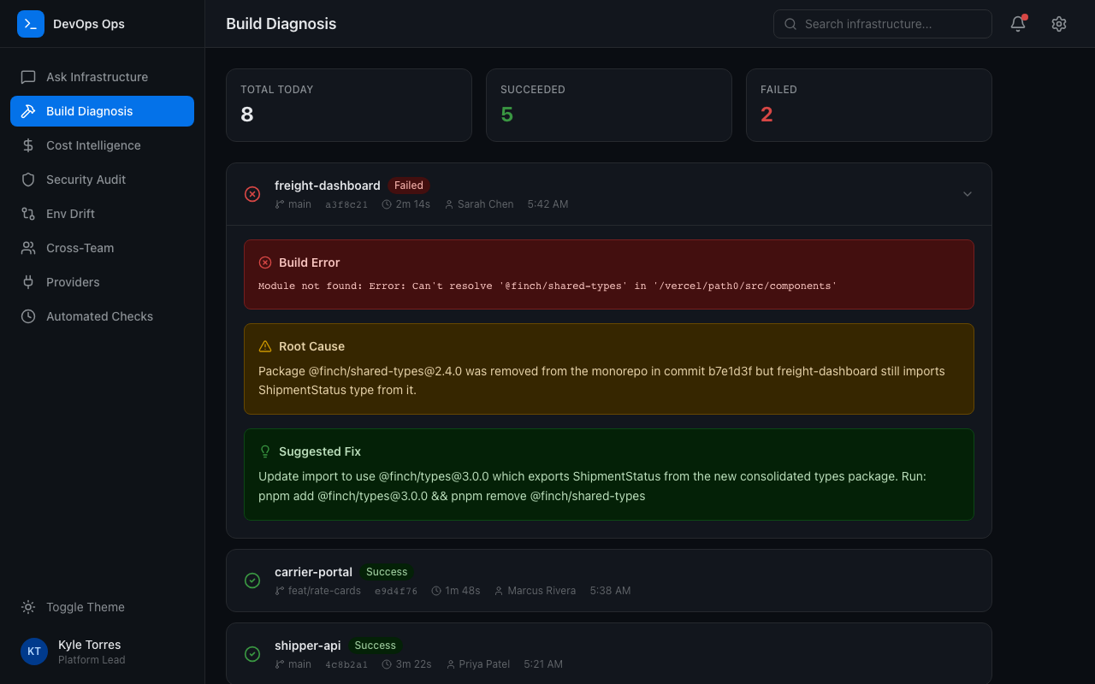Select the Ask Infrastructure chat icon
The image size is (1095, 684).
coord(30,77)
